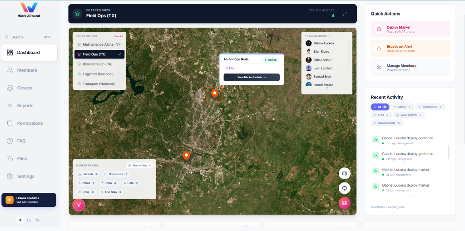Select Logistics (National) filter group

[x=99, y=74]
